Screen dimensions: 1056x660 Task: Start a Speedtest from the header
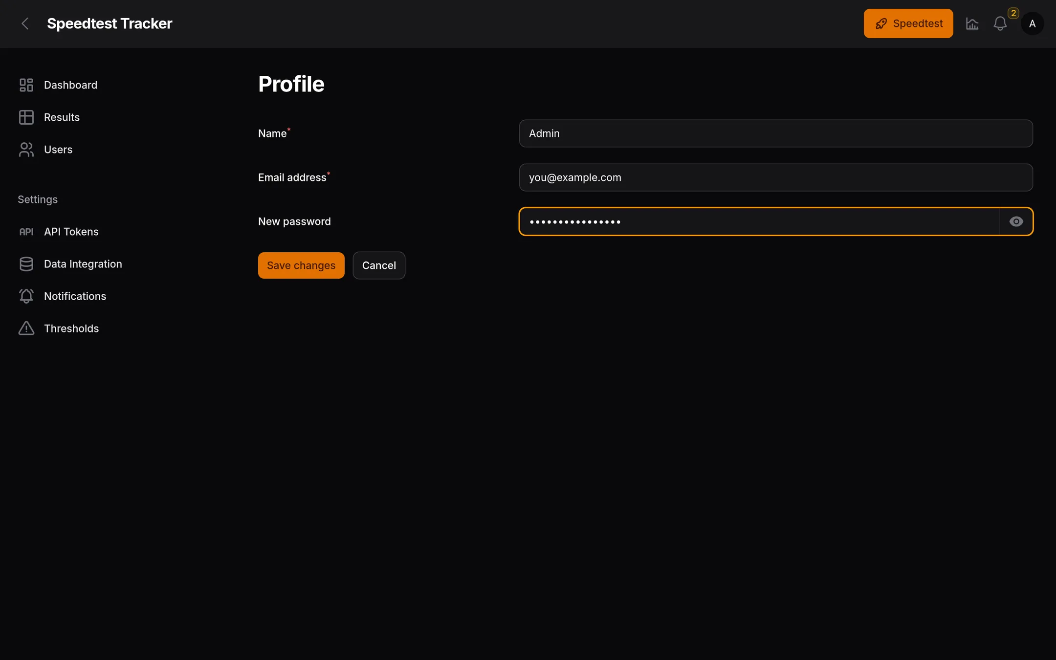908,23
